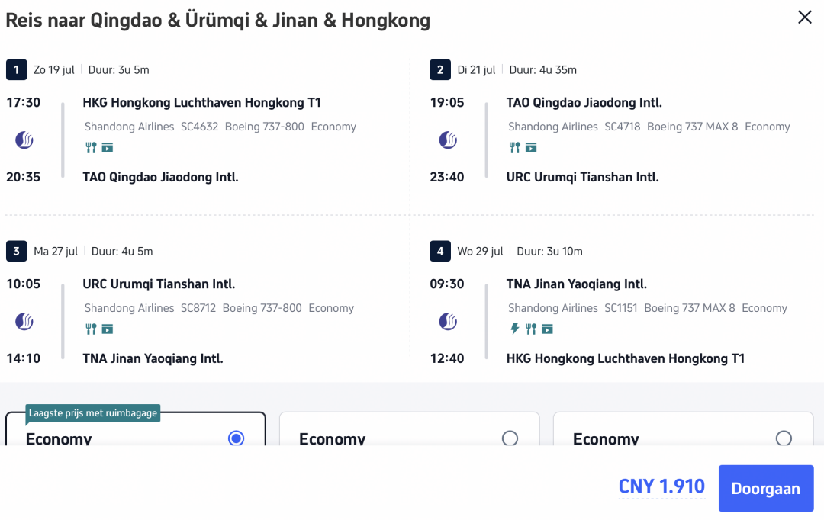The height and width of the screenshot is (520, 824).
Task: Click segment number 1 badge
Action: point(16,69)
